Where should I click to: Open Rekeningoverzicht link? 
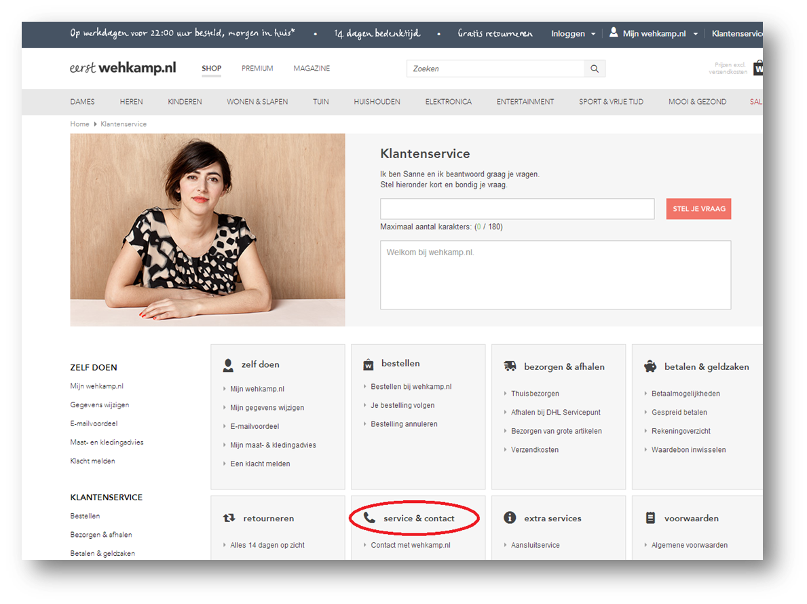681,431
